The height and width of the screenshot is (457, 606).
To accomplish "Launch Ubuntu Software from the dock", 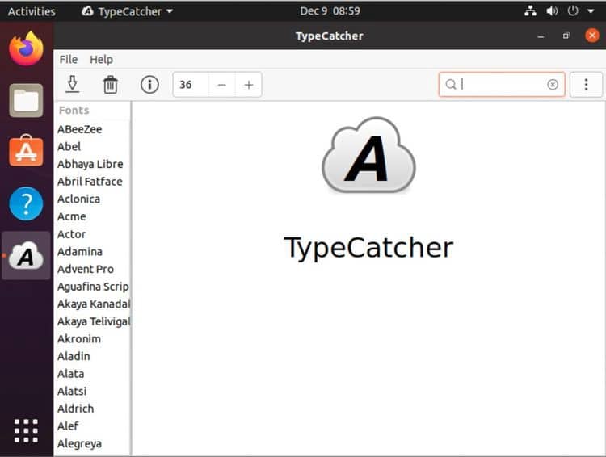I will [x=26, y=152].
